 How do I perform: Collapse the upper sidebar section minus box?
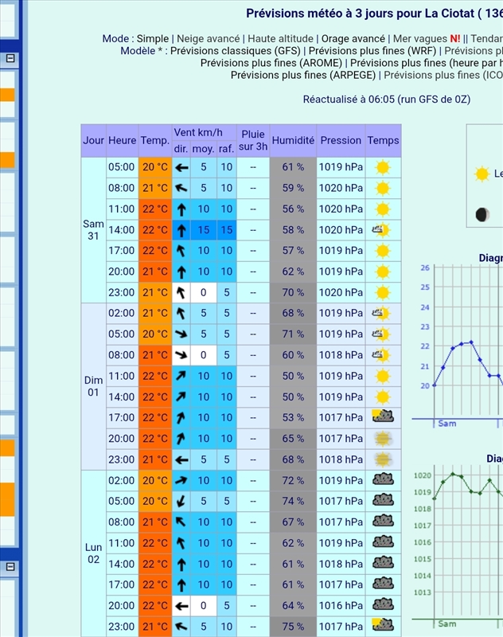(10, 58)
